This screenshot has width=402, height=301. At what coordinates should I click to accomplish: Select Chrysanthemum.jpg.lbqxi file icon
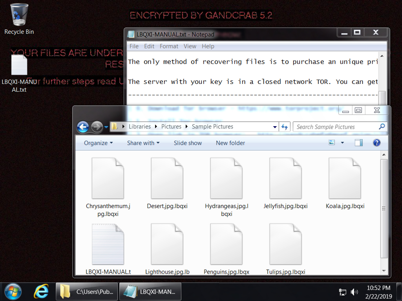pyautogui.click(x=108, y=178)
